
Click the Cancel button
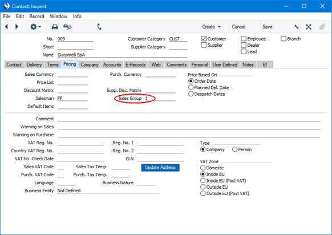[238, 27]
